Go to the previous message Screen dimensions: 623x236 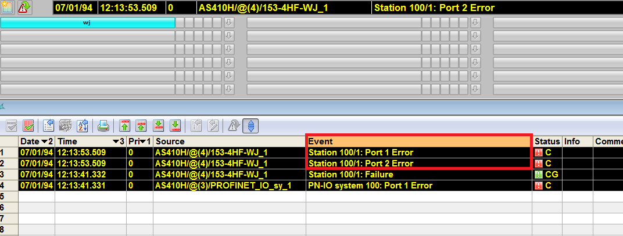(x=141, y=126)
